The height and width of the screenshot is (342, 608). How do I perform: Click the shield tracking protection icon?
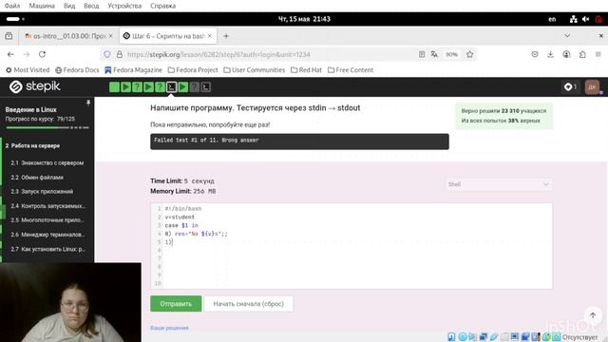107,54
